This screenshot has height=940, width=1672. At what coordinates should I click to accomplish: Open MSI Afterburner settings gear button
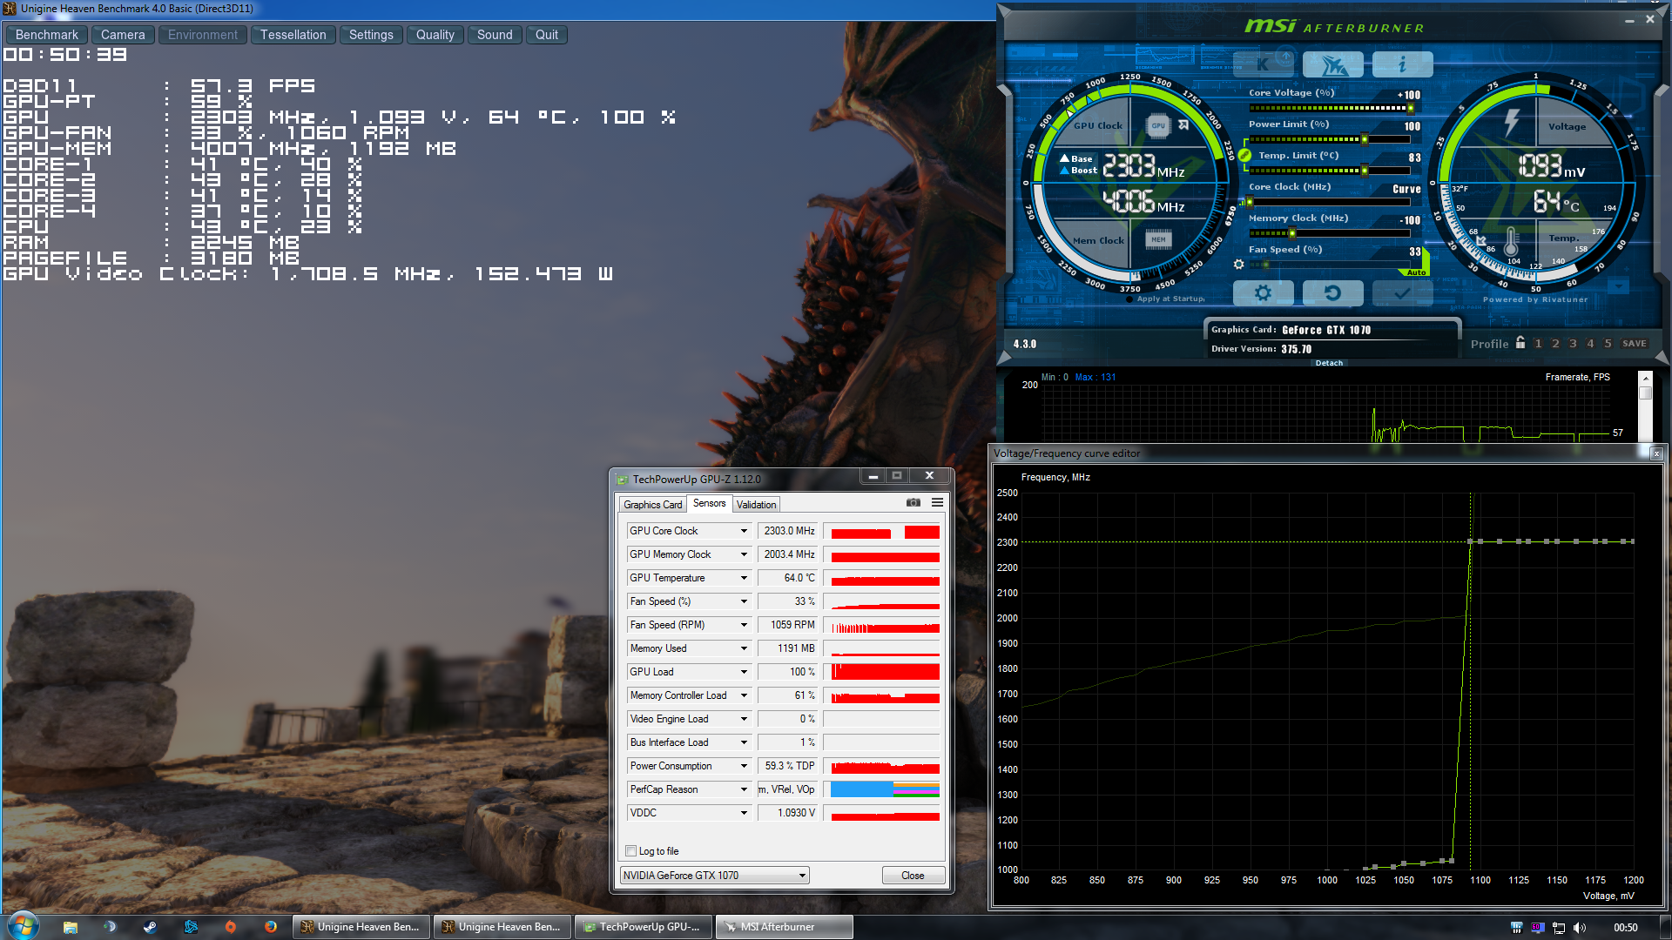coord(1263,293)
